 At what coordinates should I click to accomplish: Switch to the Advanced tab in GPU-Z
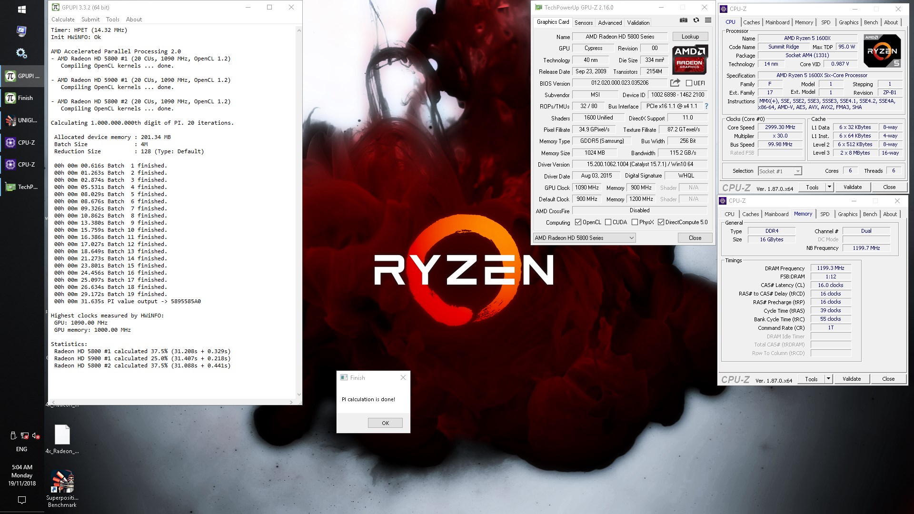pos(610,22)
